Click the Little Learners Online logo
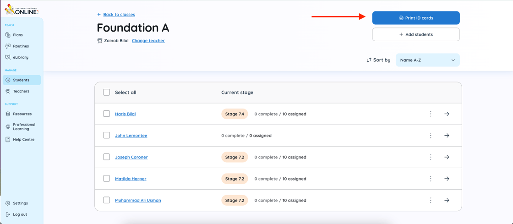The height and width of the screenshot is (224, 513). [x=22, y=9]
